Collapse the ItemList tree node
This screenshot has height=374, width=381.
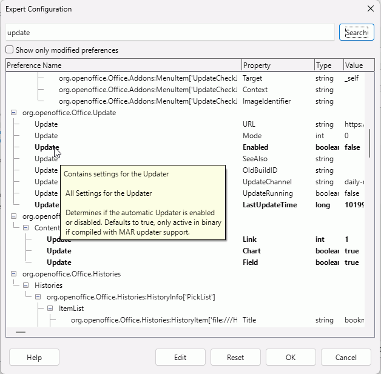coord(50,309)
